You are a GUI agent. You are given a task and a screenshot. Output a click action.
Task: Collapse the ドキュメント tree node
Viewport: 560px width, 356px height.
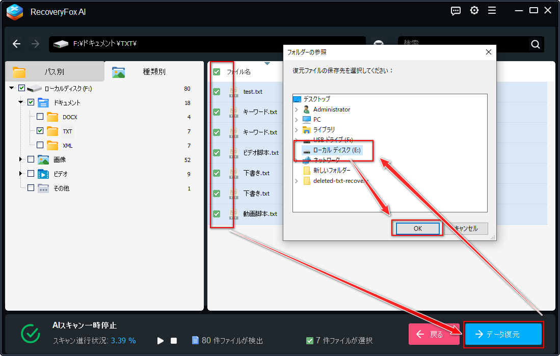click(21, 102)
